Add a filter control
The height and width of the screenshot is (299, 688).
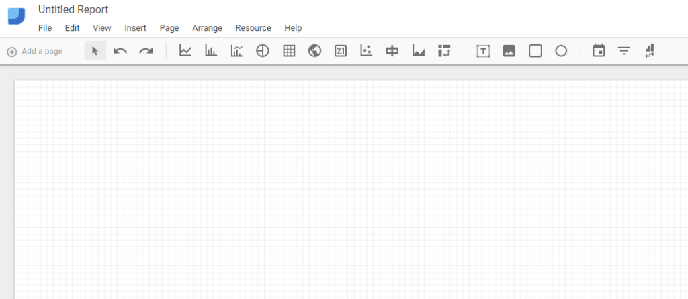click(x=624, y=51)
